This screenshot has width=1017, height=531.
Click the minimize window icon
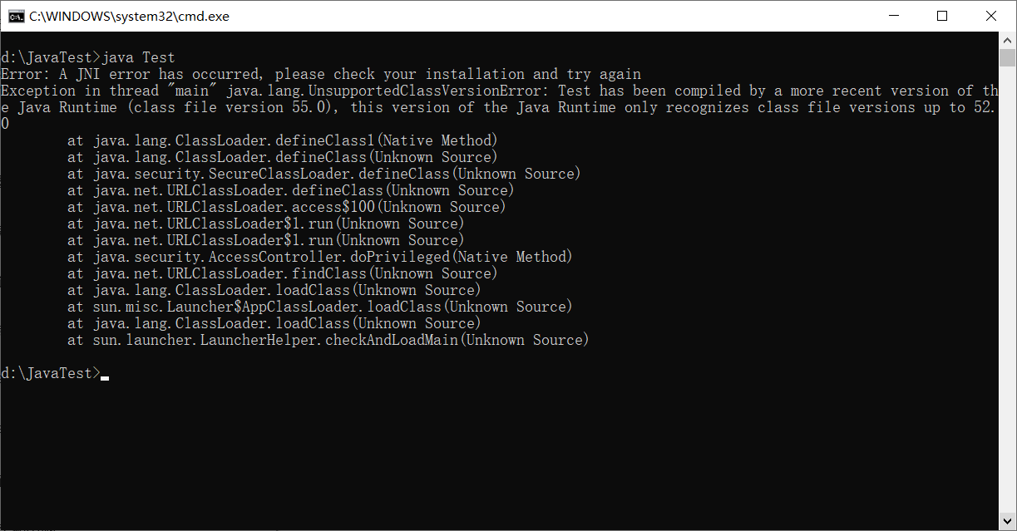click(894, 15)
